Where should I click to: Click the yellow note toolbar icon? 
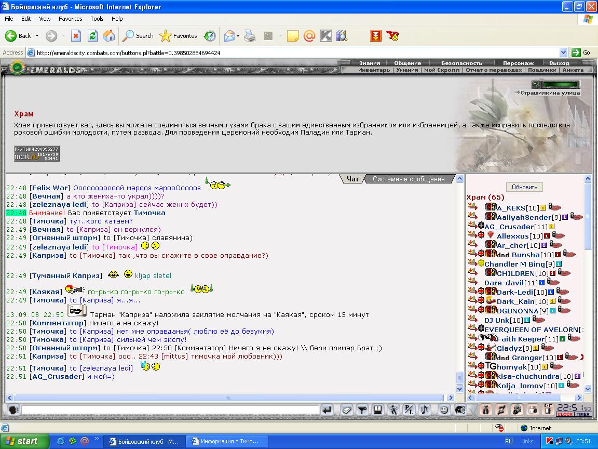pos(293,36)
